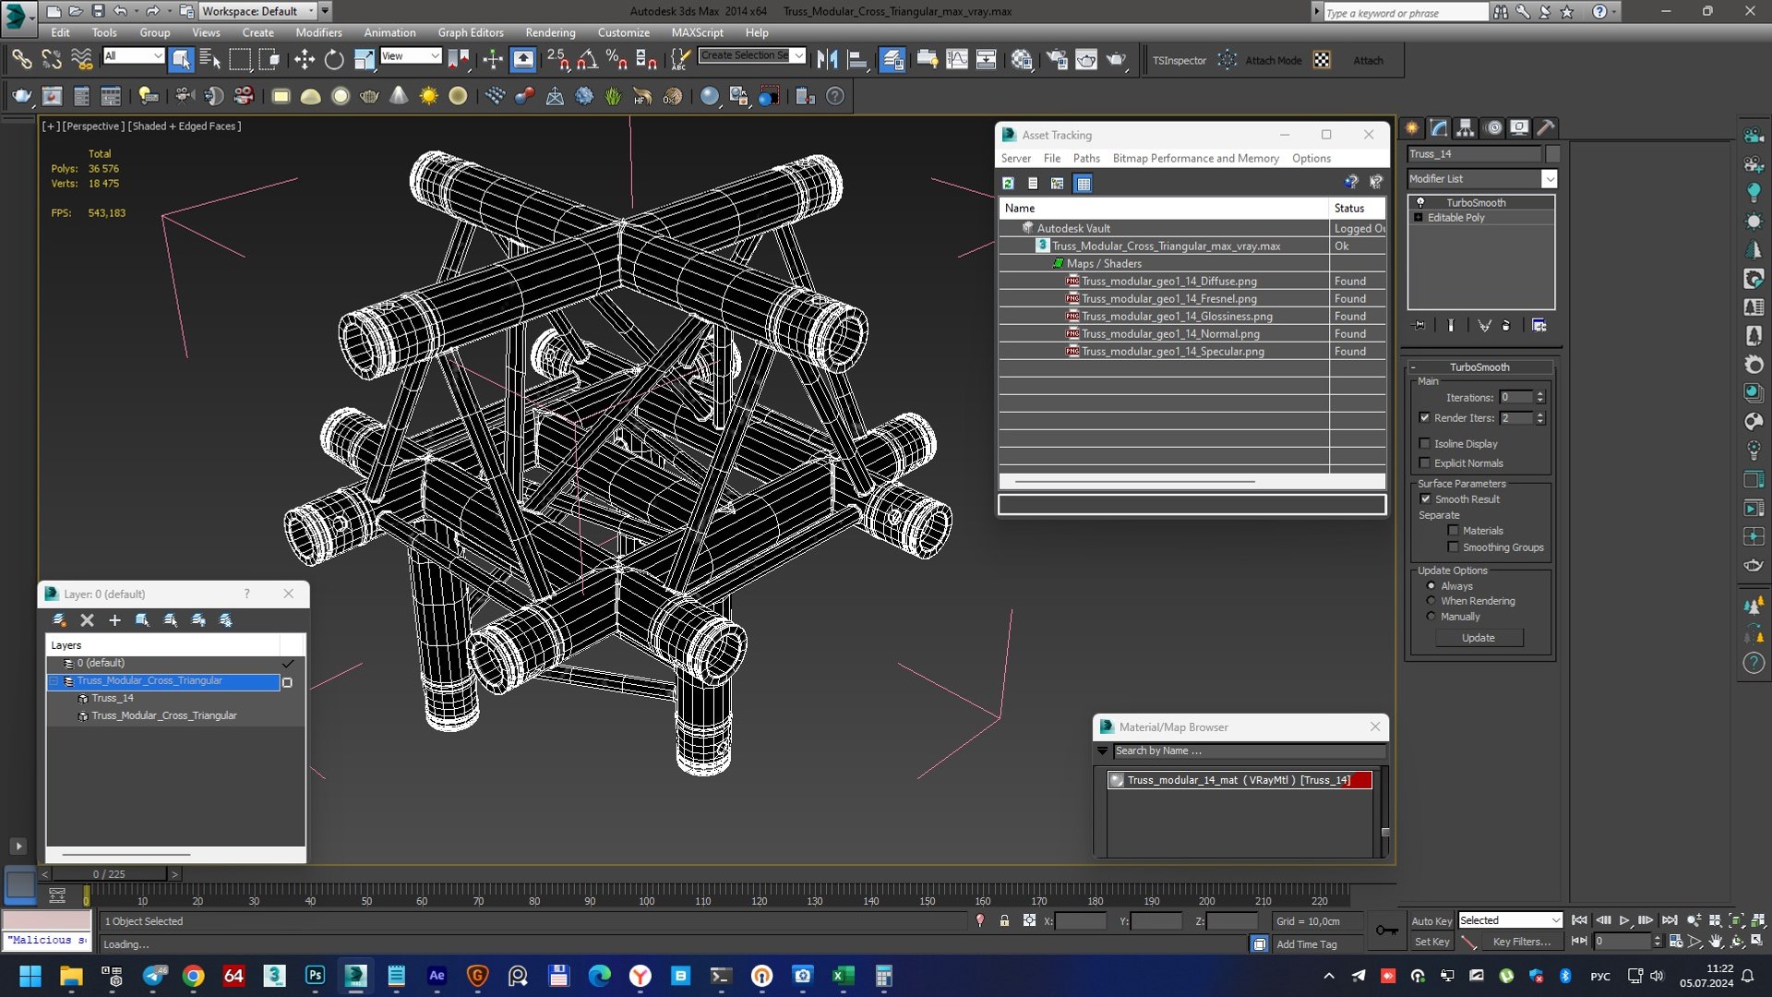
Task: Click Configure Modifier Sets icon
Action: [1539, 325]
